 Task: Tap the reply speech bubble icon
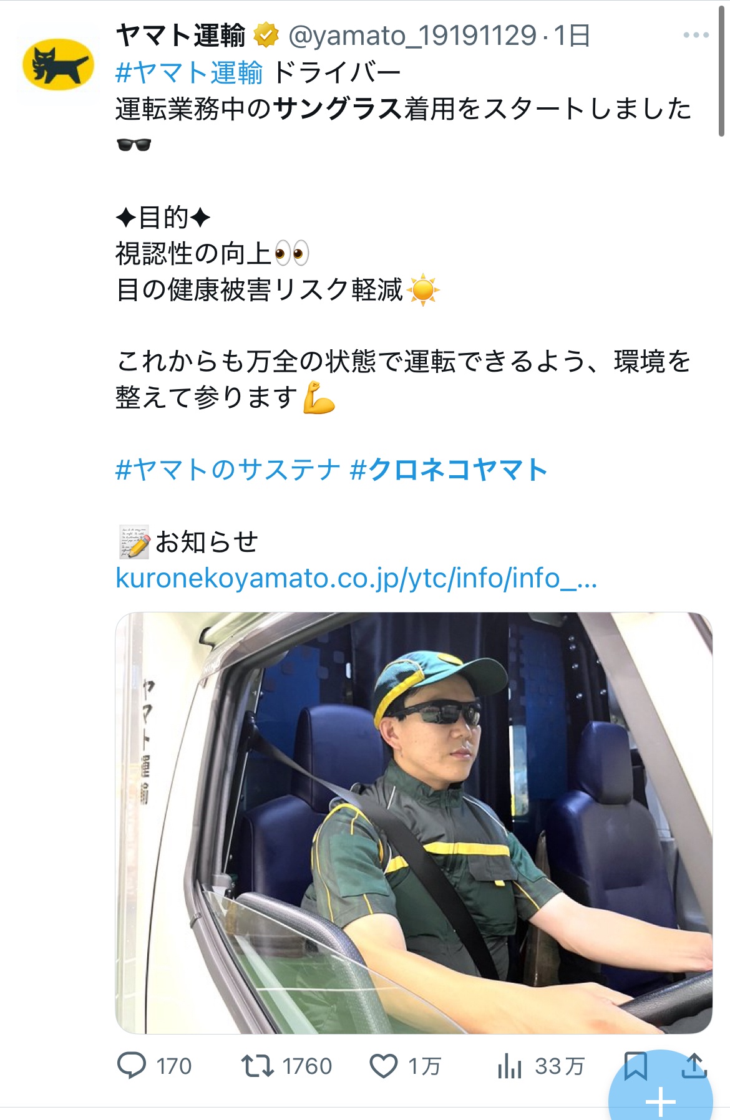132,1066
